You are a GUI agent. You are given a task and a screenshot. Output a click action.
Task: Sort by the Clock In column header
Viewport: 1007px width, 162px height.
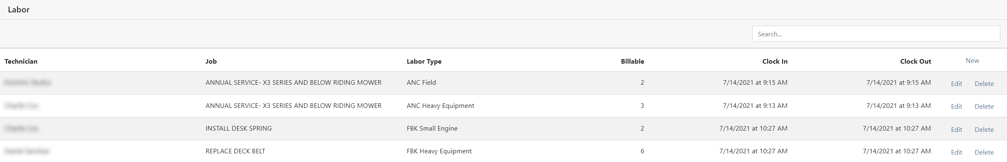pyautogui.click(x=775, y=61)
